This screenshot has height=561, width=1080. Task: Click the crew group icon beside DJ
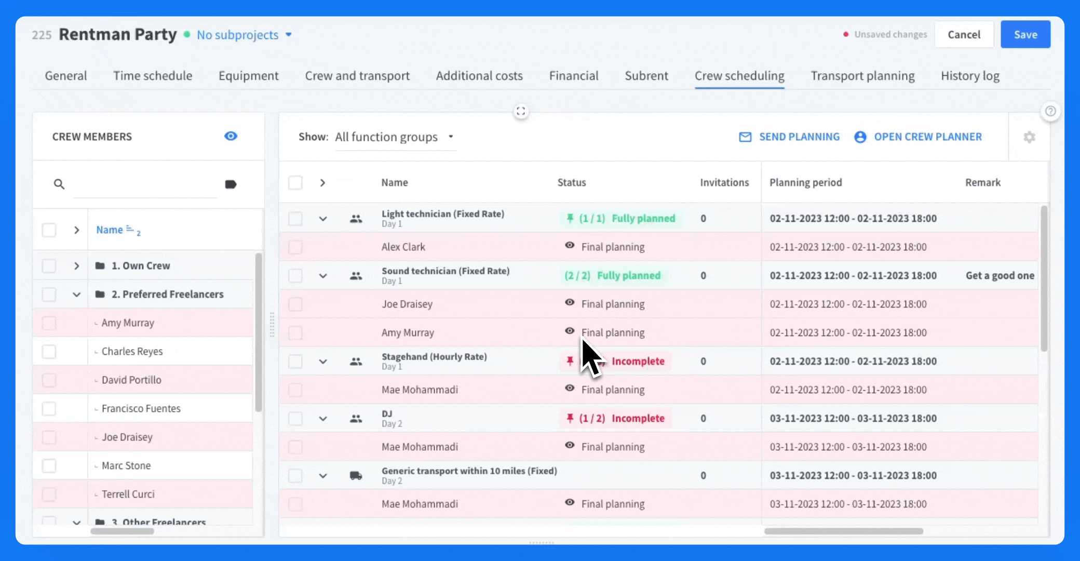(x=356, y=418)
